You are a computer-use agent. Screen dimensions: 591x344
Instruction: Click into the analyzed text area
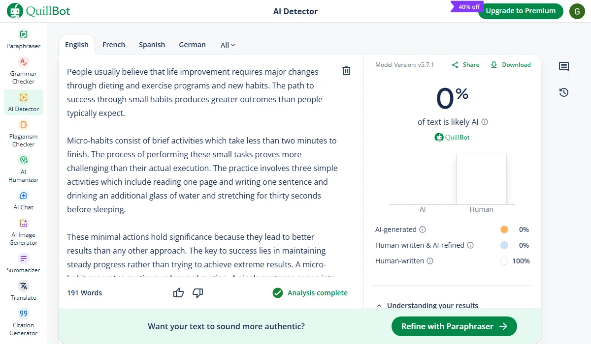point(202,167)
